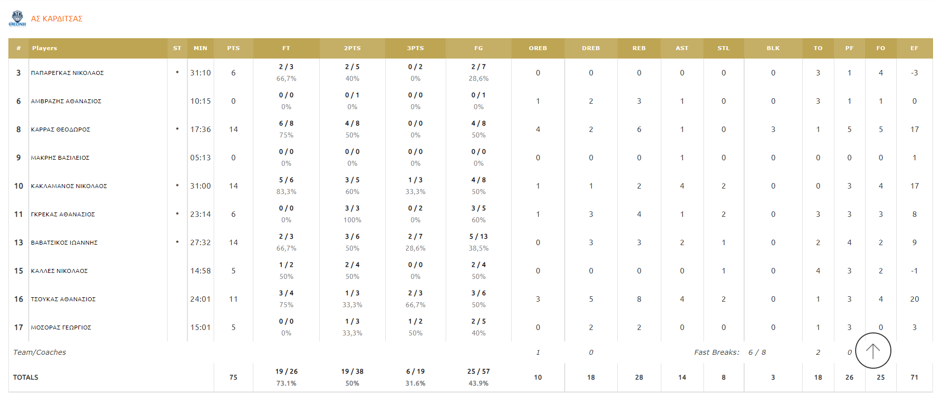Click the scroll-to-top arrow button
This screenshot has height=393, width=935.
coord(873,351)
